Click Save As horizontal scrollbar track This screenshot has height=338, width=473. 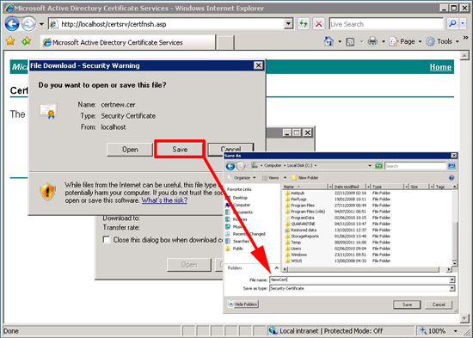pos(367,268)
